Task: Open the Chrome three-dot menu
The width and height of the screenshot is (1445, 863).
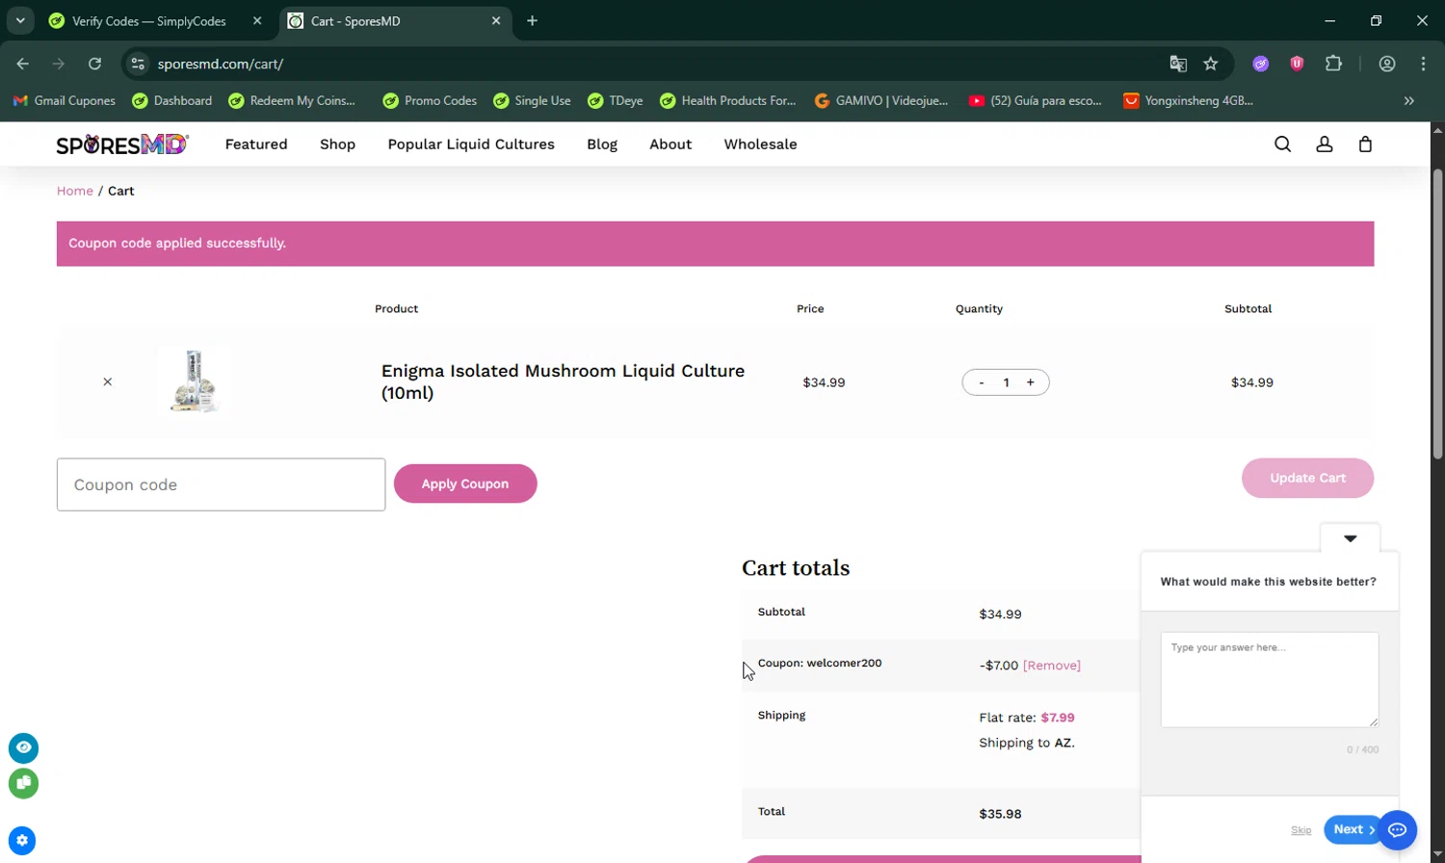Action: (x=1423, y=64)
